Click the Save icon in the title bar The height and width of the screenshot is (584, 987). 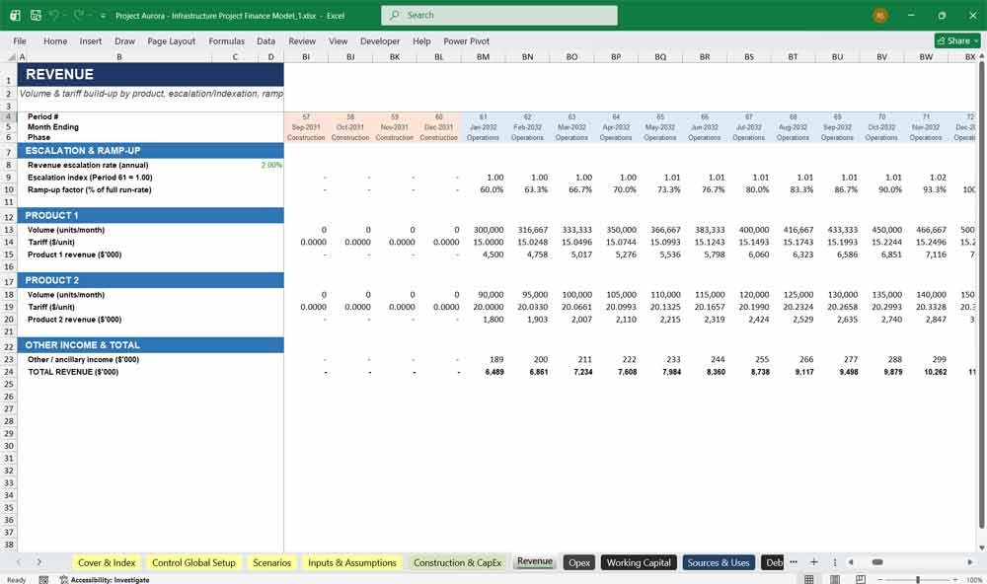[36, 15]
